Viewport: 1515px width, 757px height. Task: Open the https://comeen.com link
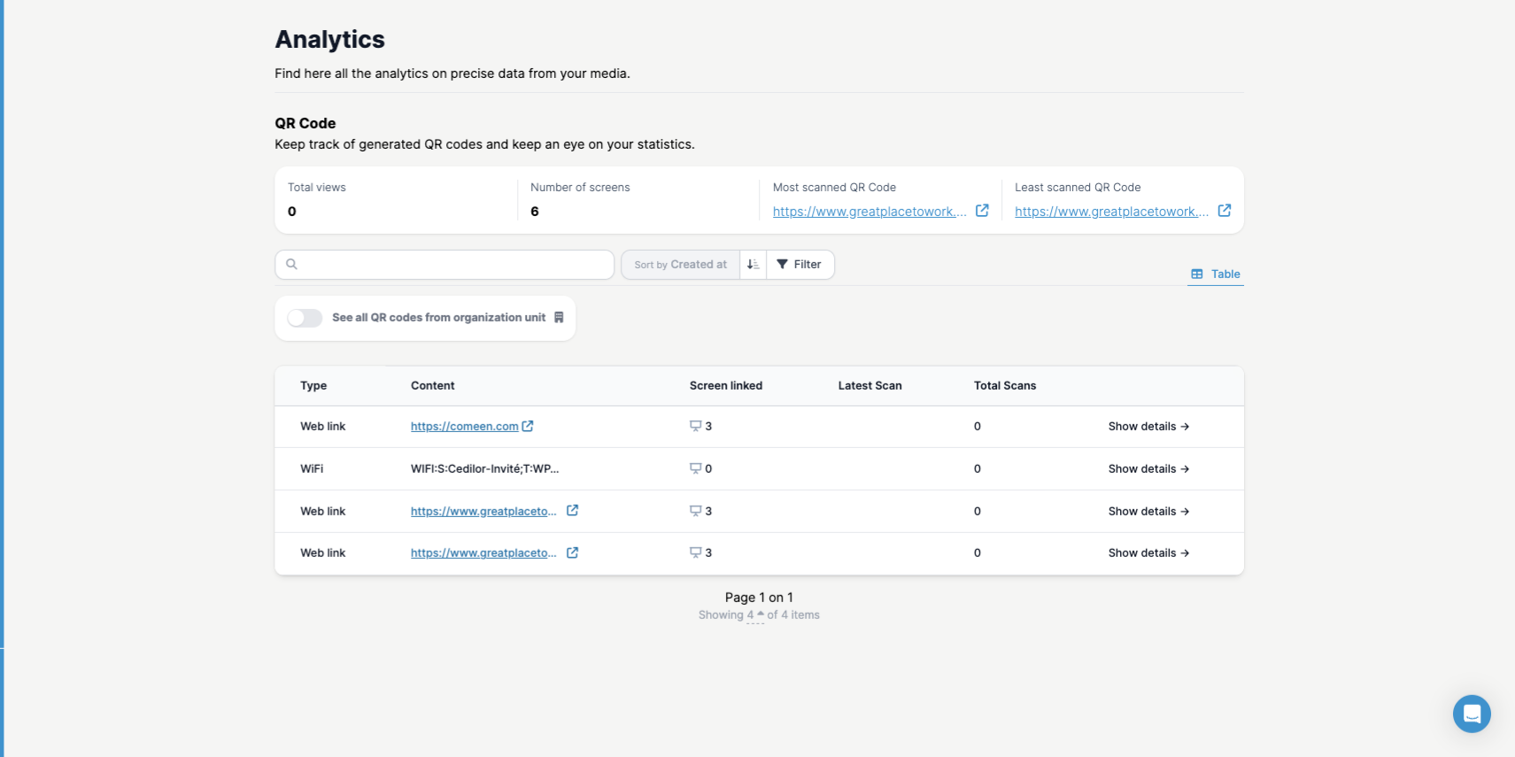click(x=464, y=427)
